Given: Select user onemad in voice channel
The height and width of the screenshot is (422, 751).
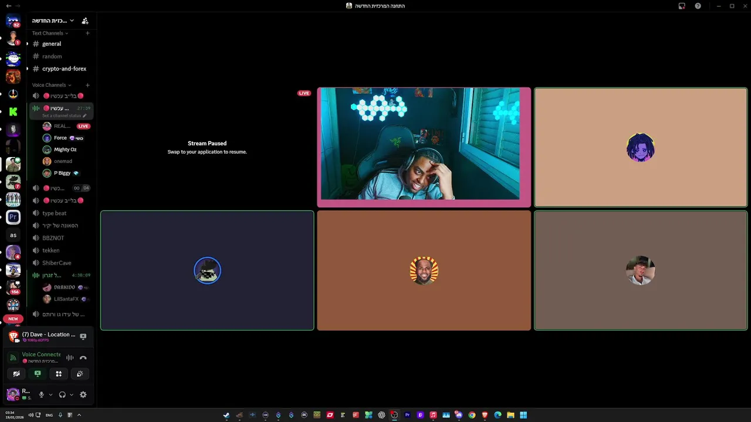Looking at the screenshot, I should tap(66, 161).
